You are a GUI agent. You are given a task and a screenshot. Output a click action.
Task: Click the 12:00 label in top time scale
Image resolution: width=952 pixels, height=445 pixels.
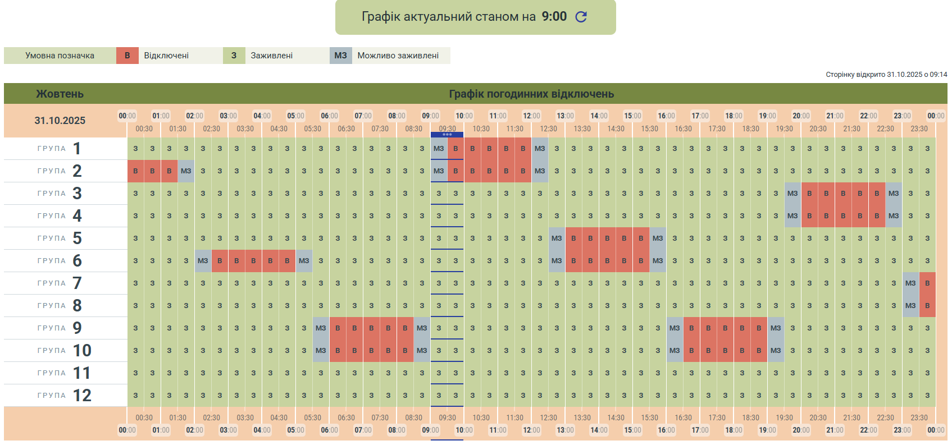[531, 116]
